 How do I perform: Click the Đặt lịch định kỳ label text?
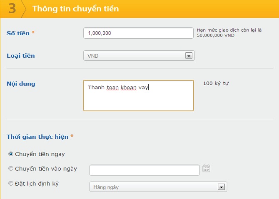pyautogui.click(x=37, y=184)
